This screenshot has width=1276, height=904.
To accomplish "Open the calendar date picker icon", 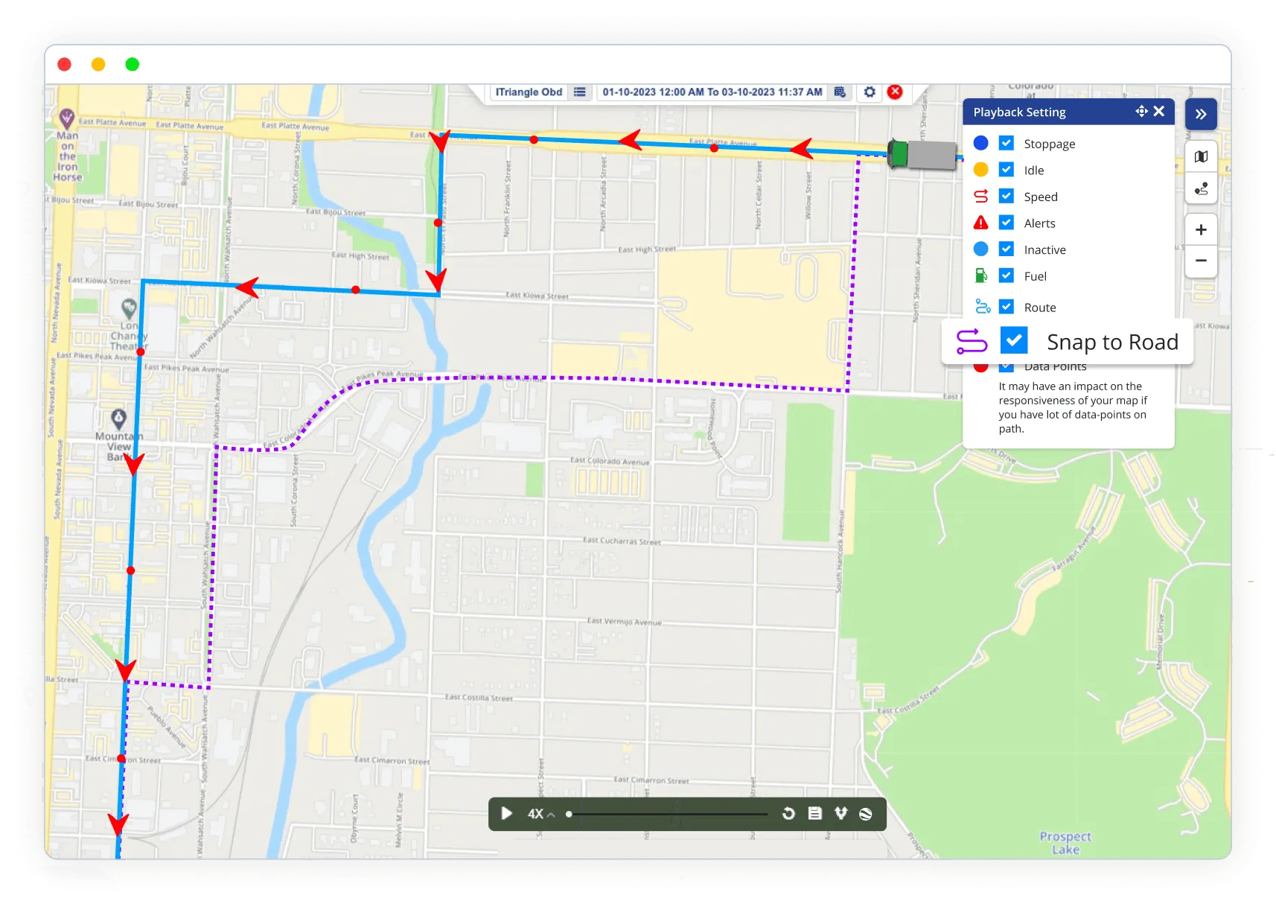I will [840, 92].
